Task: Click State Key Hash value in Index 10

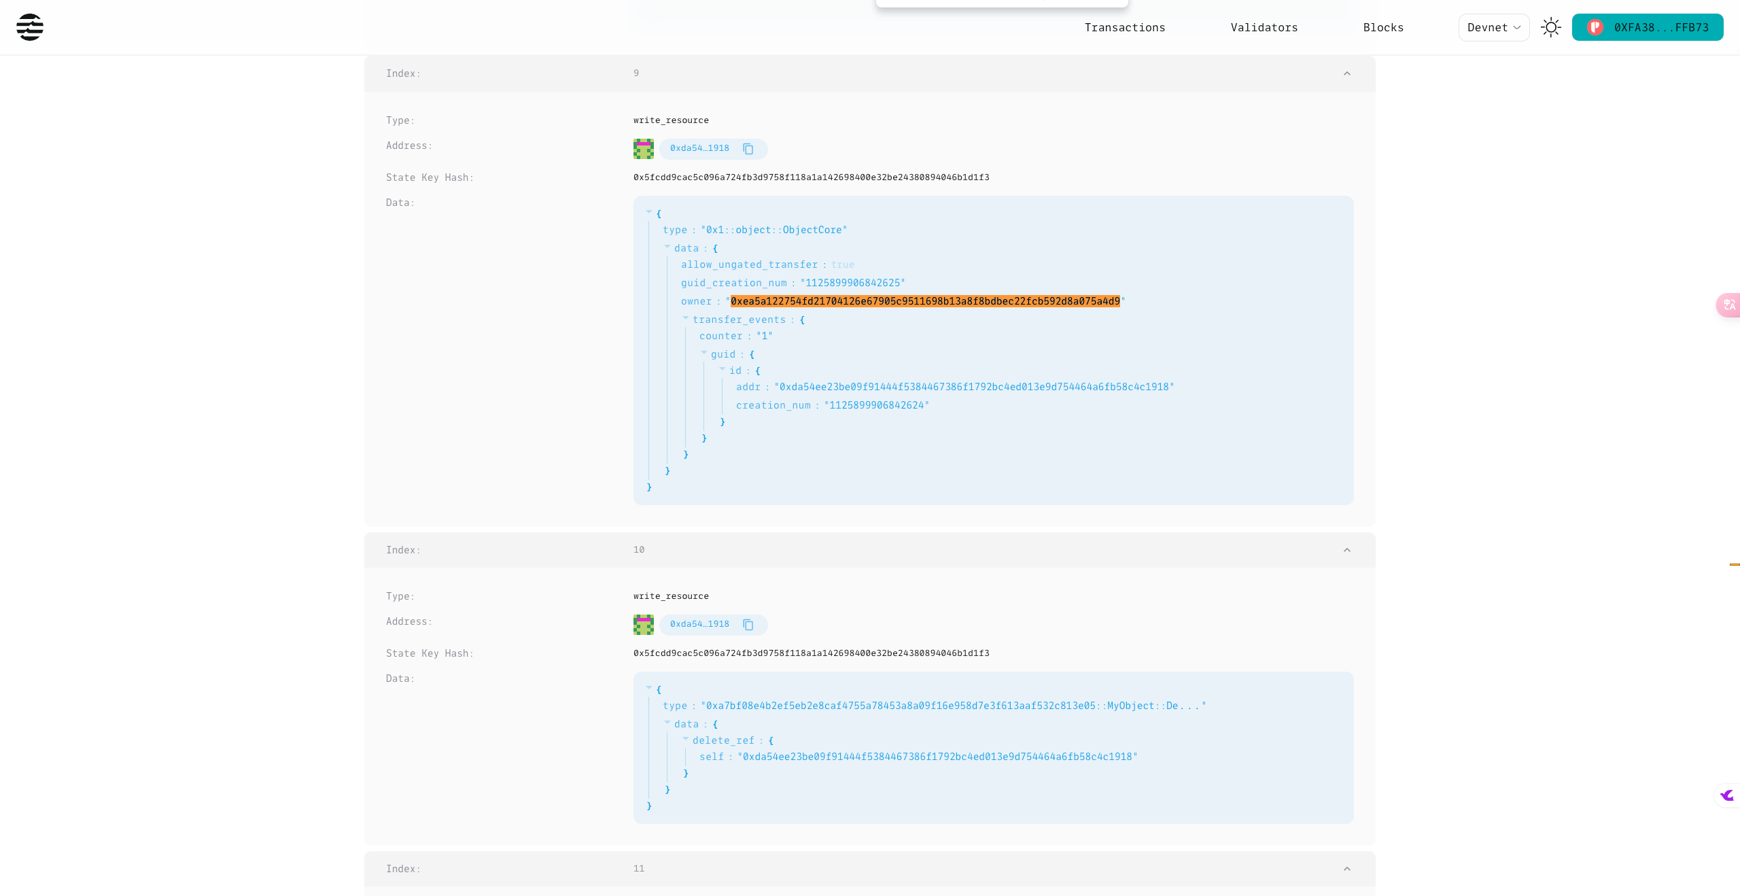Action: pos(811,653)
